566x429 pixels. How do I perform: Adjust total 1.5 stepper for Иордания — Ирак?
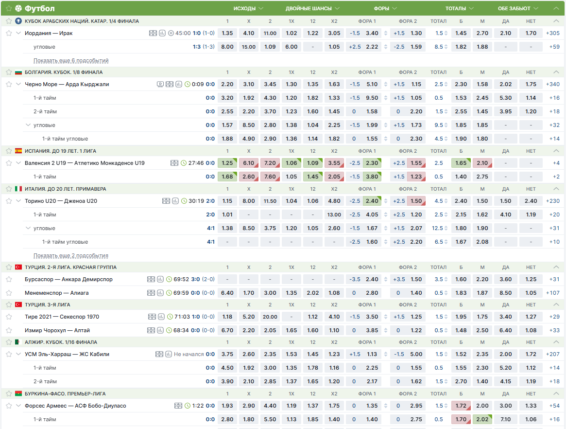446,34
